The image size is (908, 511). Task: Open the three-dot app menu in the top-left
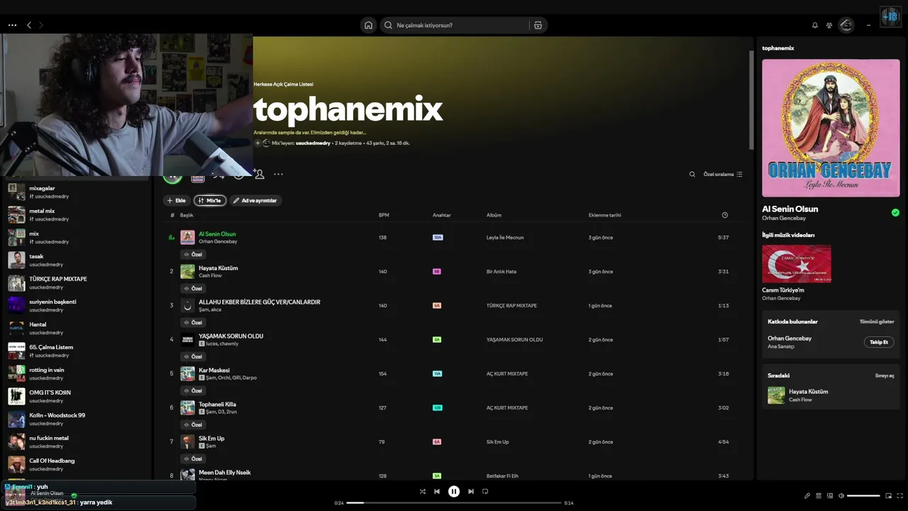(x=12, y=25)
